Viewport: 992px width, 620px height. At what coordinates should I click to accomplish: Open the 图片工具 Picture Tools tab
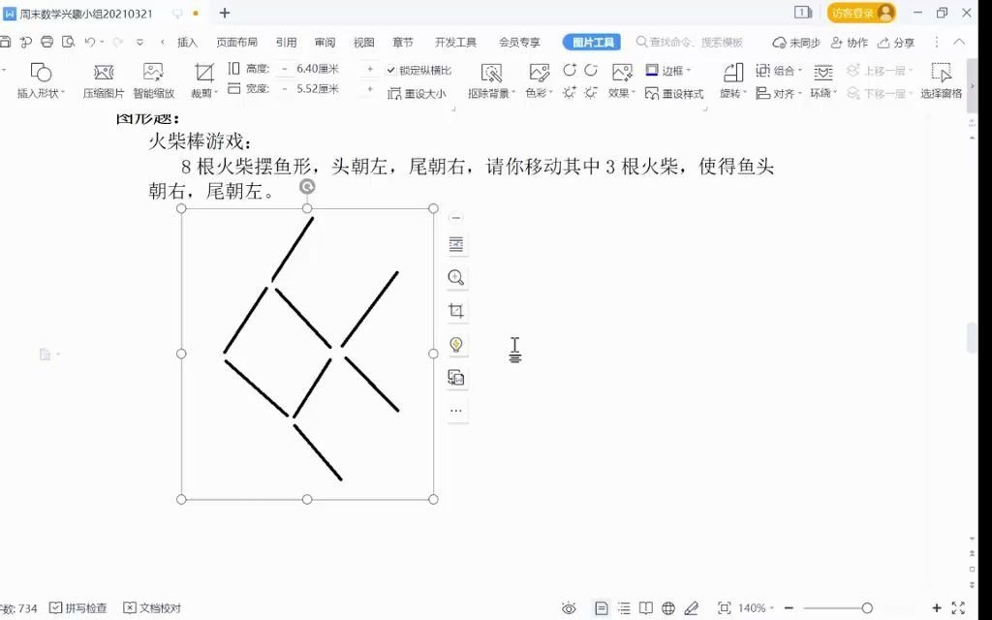[592, 43]
